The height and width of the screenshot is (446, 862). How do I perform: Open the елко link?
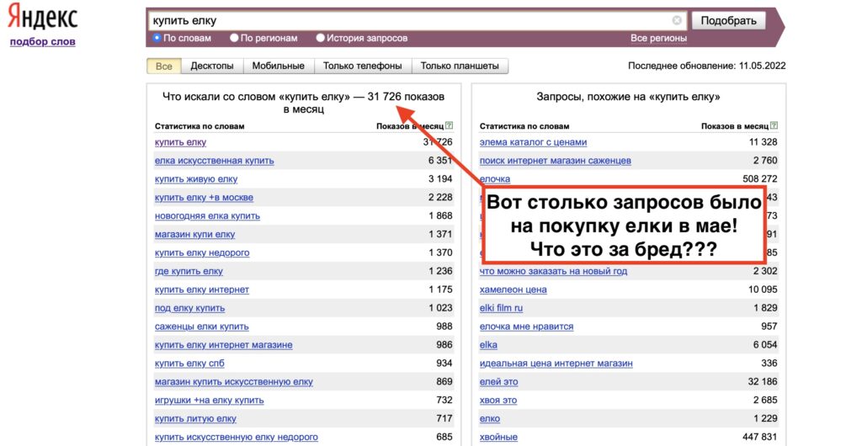[490, 418]
